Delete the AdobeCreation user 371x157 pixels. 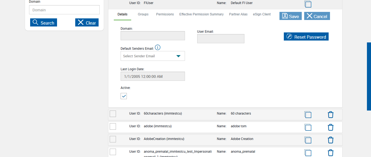click(331, 140)
